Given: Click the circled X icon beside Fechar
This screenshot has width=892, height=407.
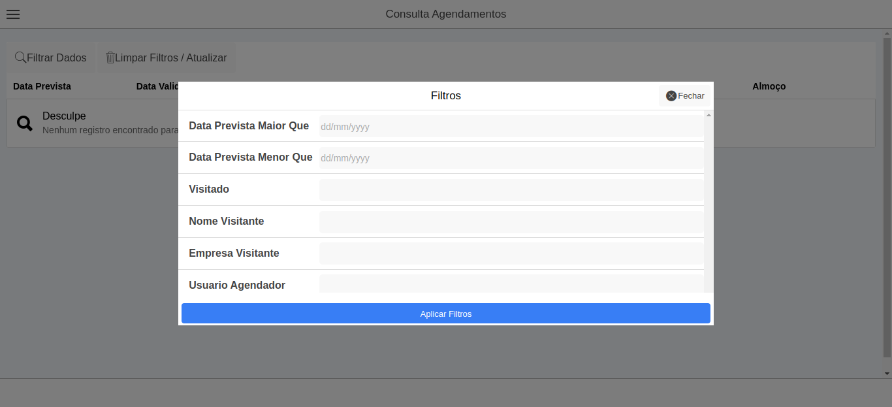Looking at the screenshot, I should click(x=671, y=95).
